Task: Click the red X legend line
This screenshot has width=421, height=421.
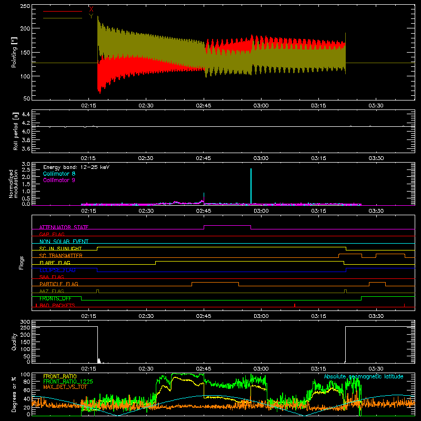Action: (62, 11)
